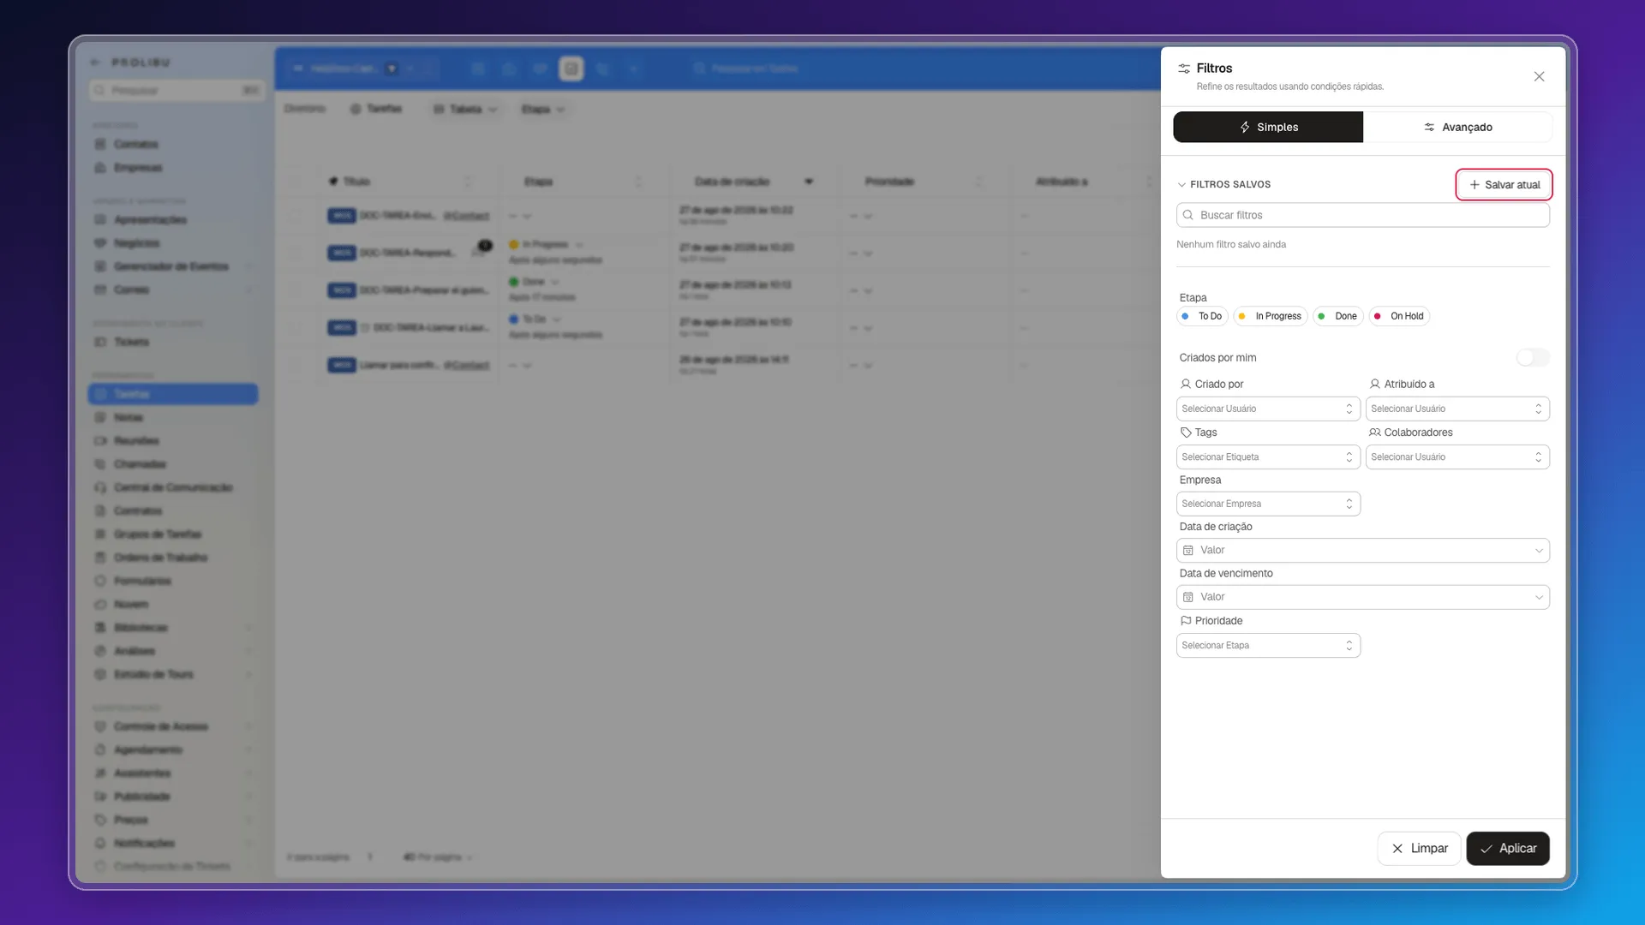The image size is (1645, 925).
Task: Click the Salvar atual button
Action: [x=1504, y=184]
